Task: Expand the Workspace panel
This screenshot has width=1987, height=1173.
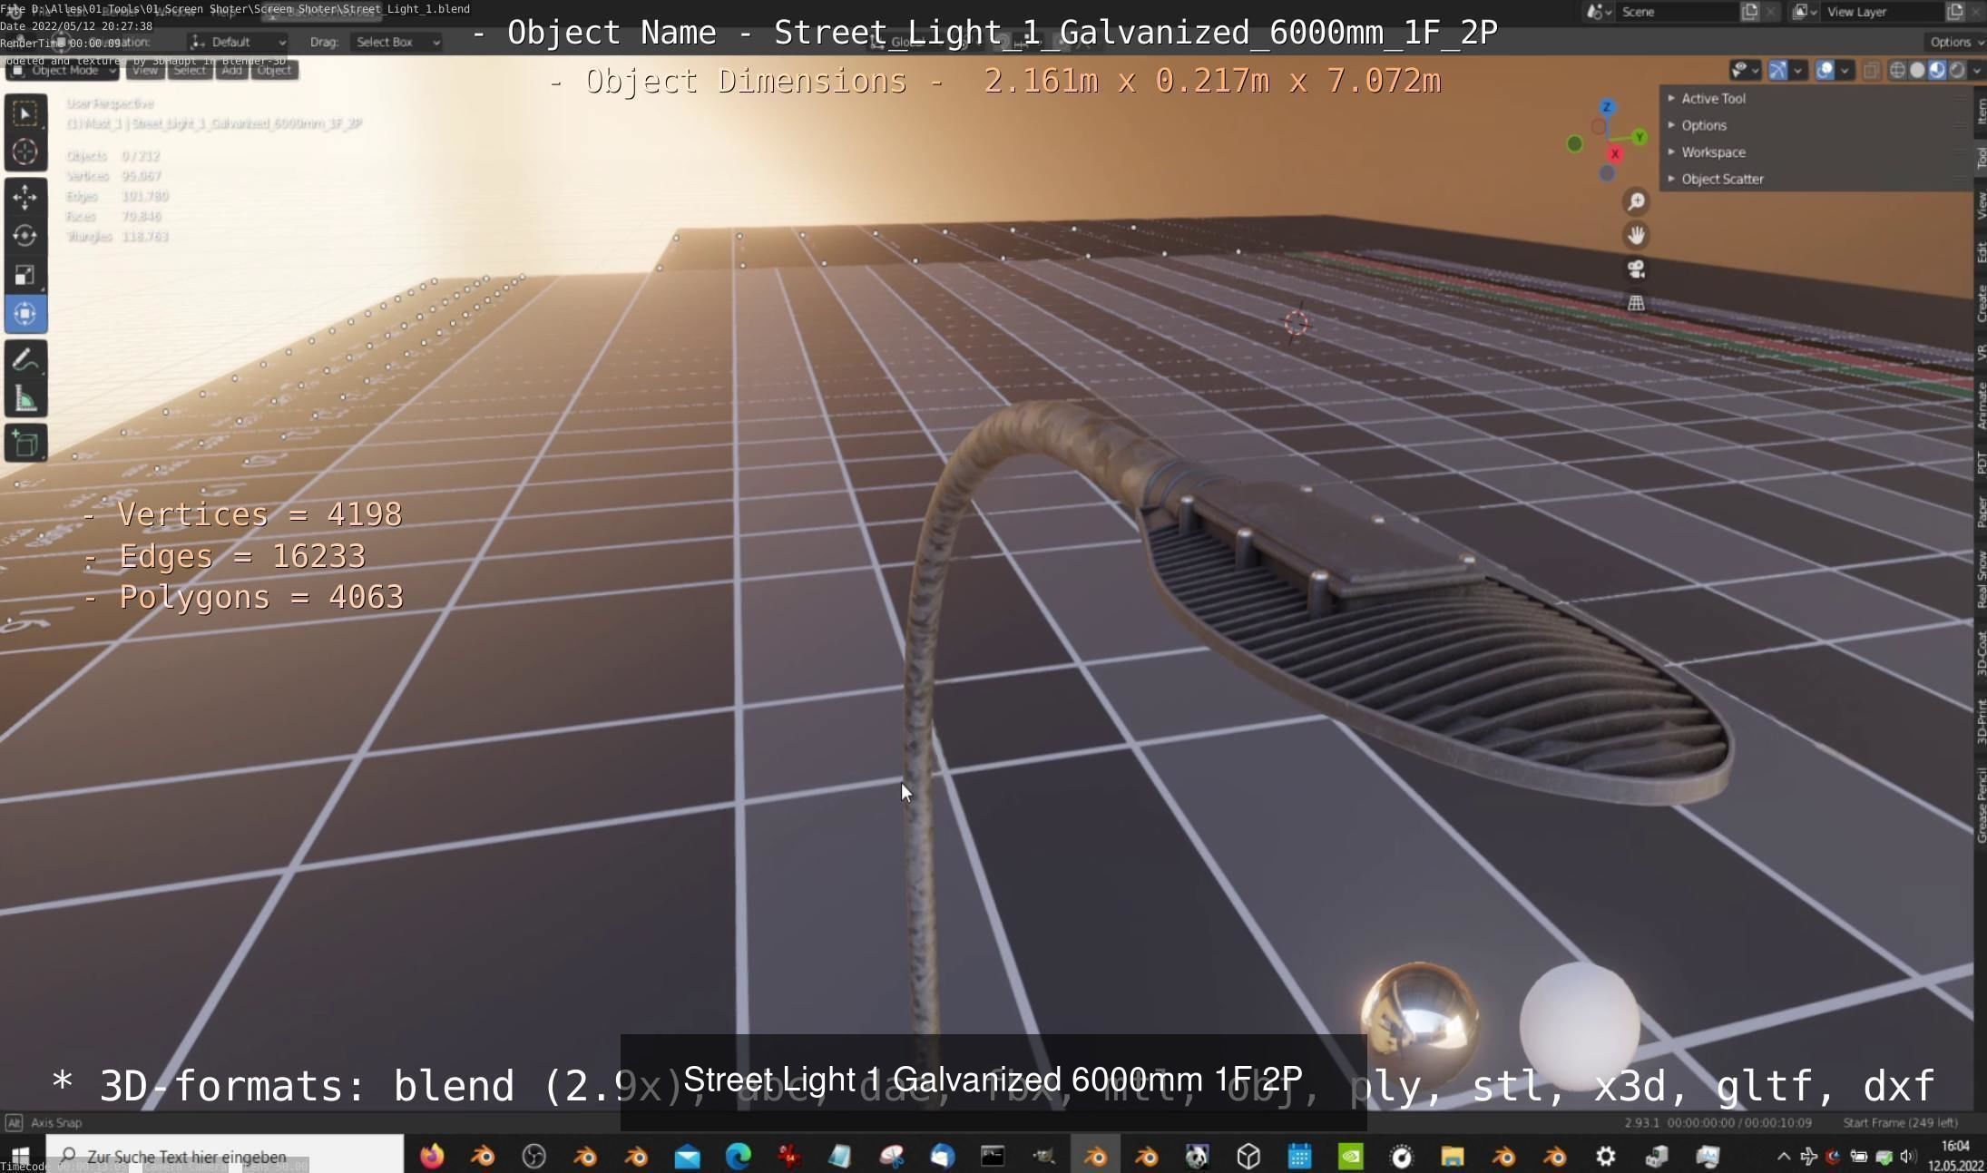Action: [1712, 152]
